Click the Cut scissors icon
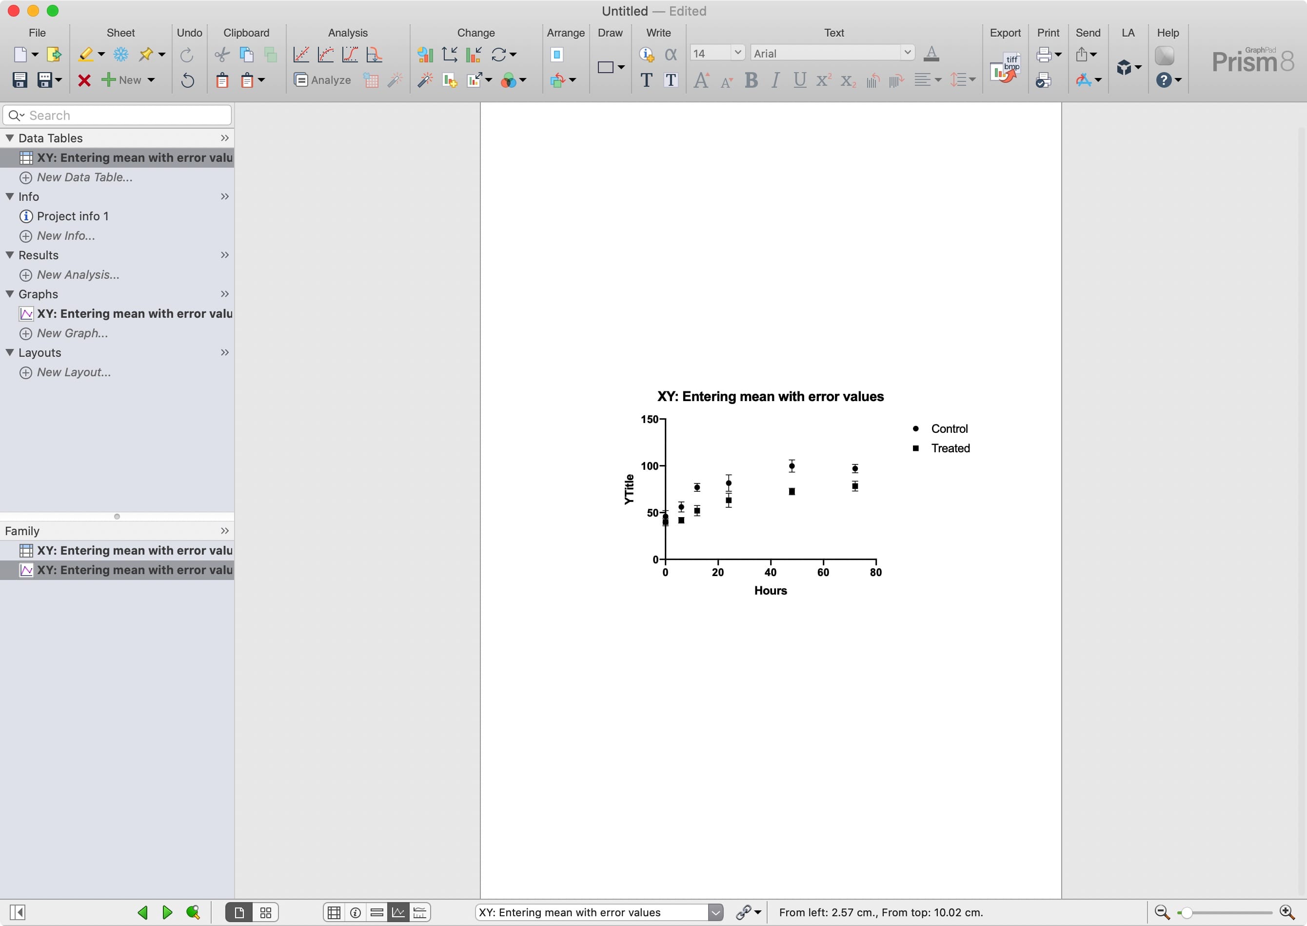The height and width of the screenshot is (926, 1307). tap(222, 54)
